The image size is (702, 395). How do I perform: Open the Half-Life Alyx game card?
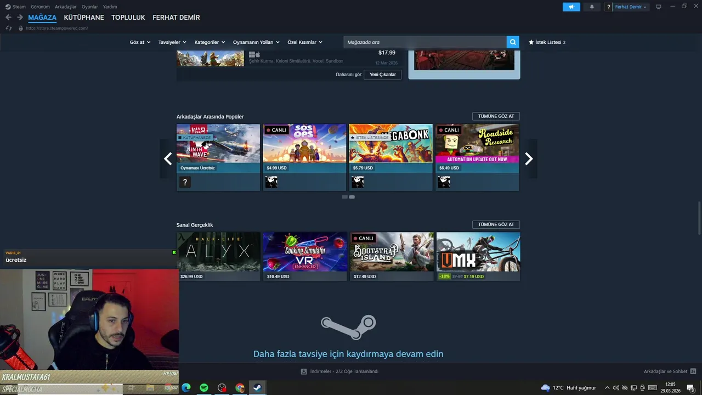click(218, 256)
